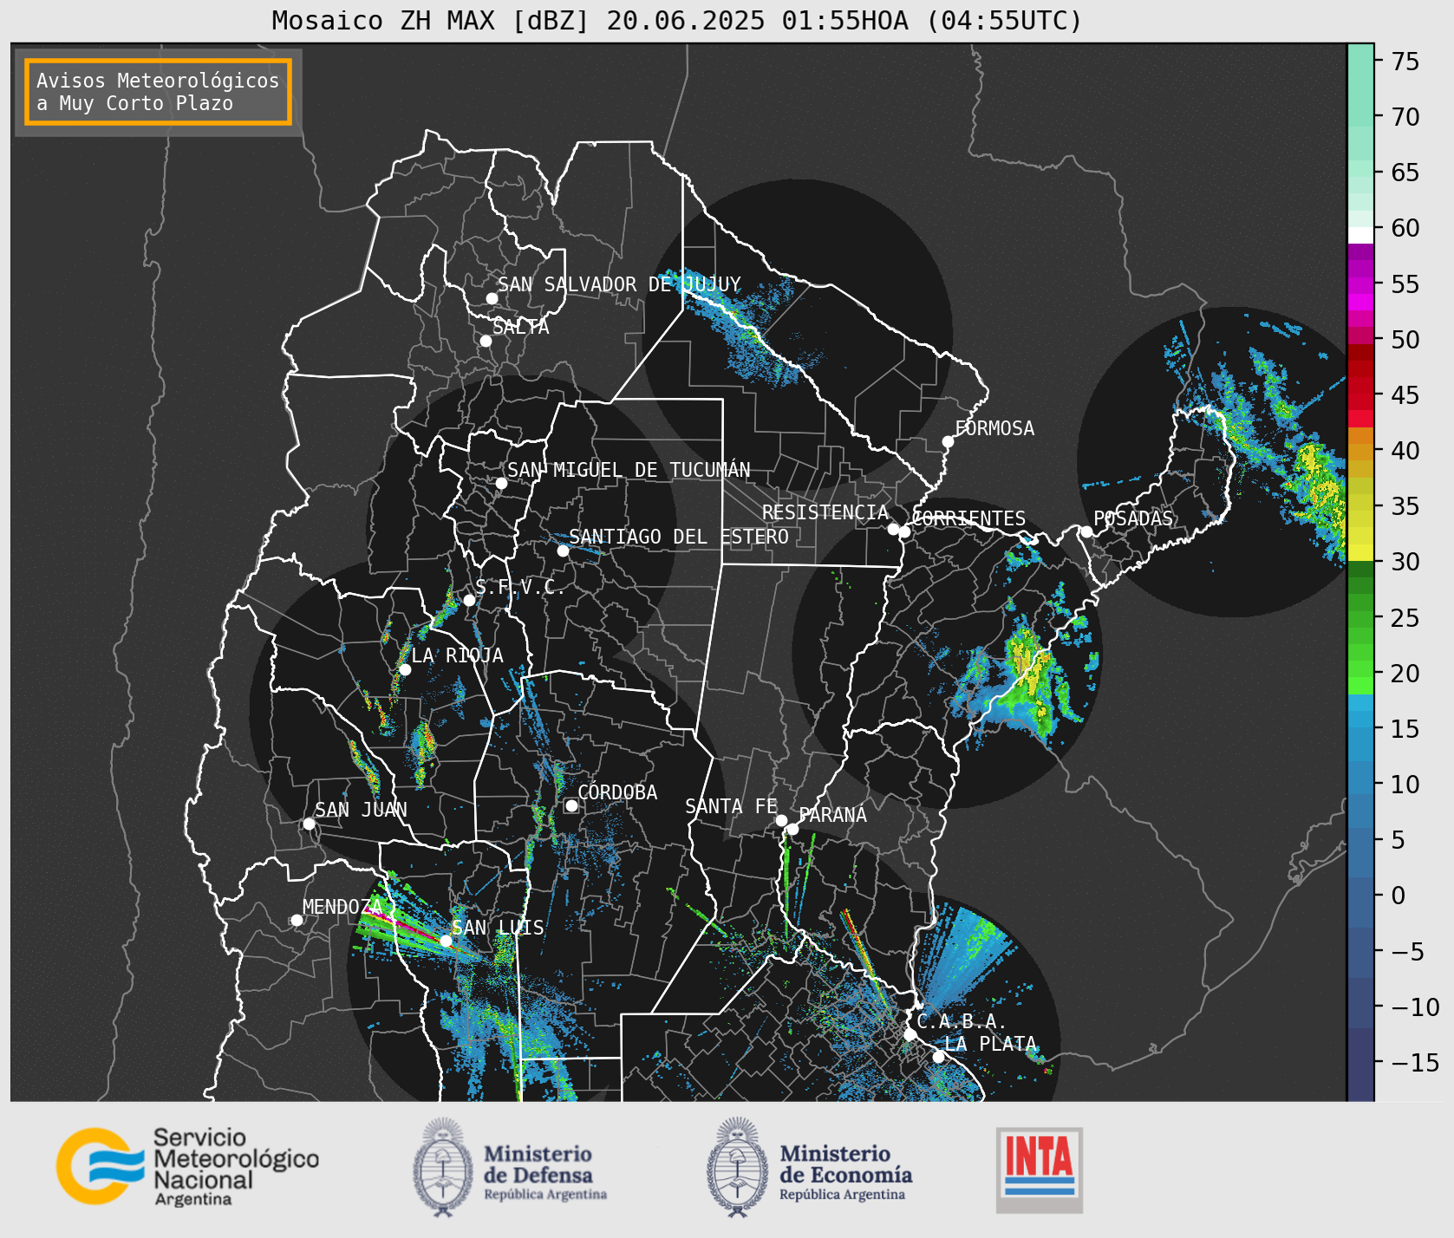Viewport: 1454px width, 1238px height.
Task: Click the magenta 55 dBZ colorbar band
Action: (1360, 284)
